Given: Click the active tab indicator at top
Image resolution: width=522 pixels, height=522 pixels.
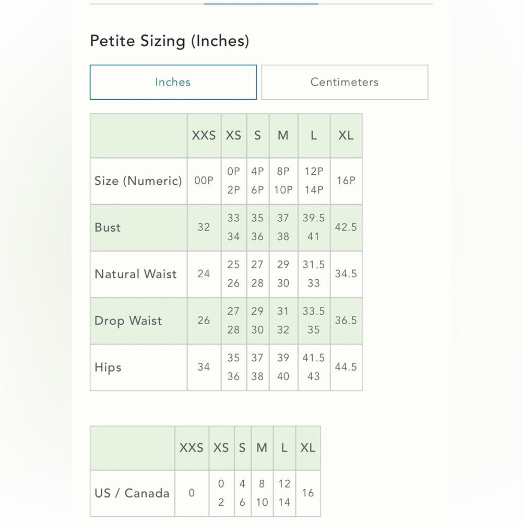Looking at the screenshot, I should tap(261, 4).
